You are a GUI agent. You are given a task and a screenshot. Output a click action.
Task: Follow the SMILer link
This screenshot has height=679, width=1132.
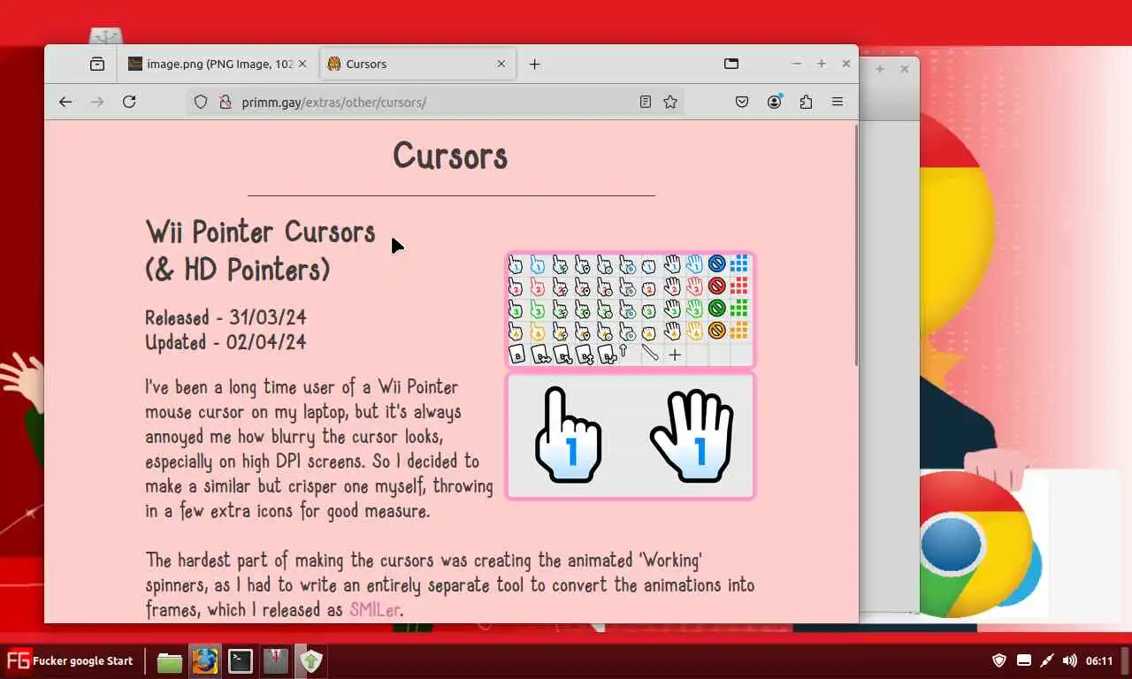375,609
